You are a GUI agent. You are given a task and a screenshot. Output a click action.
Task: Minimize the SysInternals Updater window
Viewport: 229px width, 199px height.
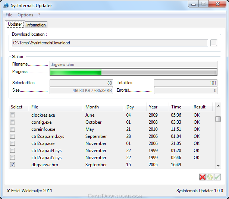(x=194, y=4)
